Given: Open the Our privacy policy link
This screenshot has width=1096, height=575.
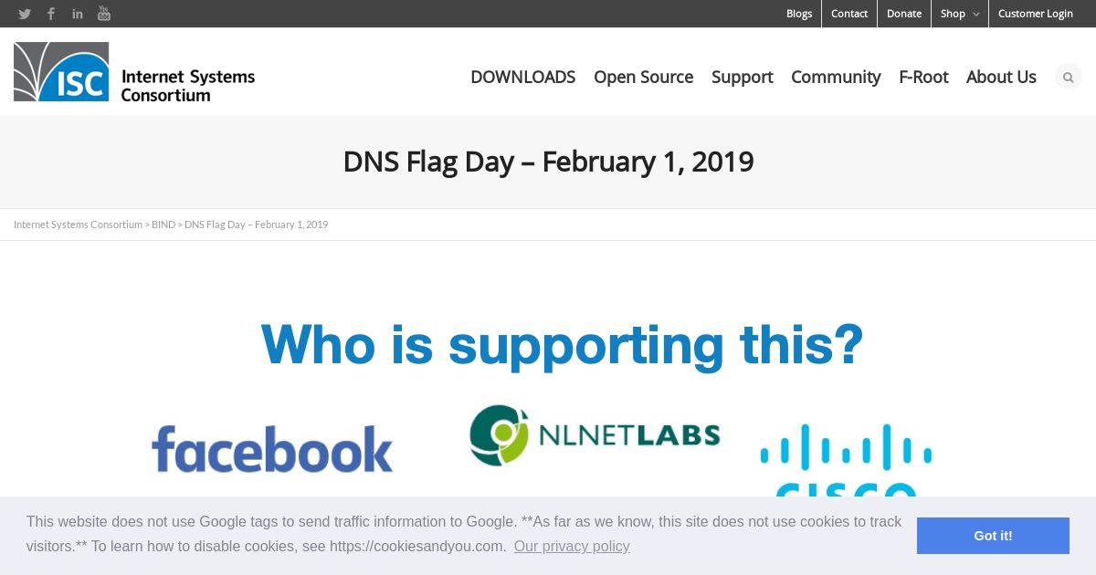Looking at the screenshot, I should point(572,546).
